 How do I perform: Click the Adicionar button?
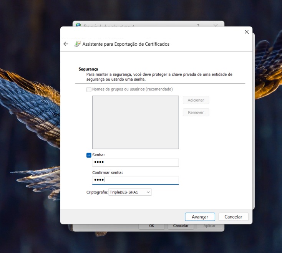(x=196, y=100)
